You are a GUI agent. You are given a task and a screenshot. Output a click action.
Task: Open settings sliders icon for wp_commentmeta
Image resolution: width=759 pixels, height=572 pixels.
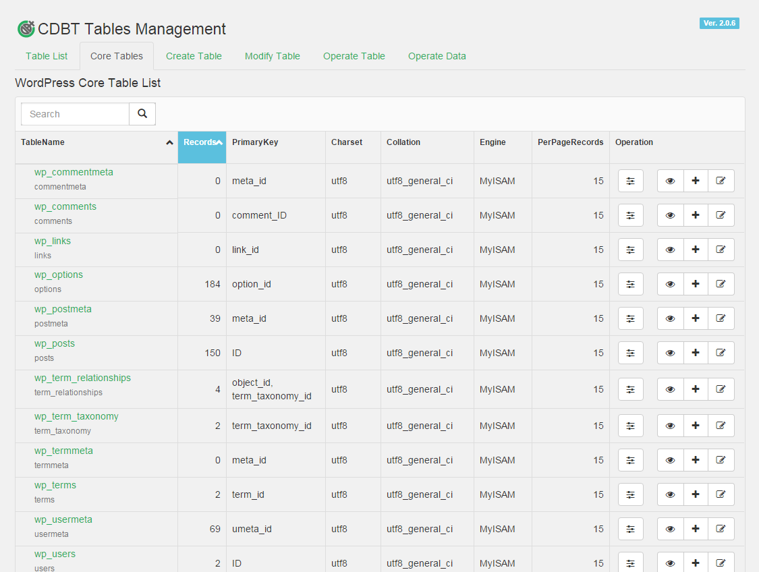pos(631,181)
